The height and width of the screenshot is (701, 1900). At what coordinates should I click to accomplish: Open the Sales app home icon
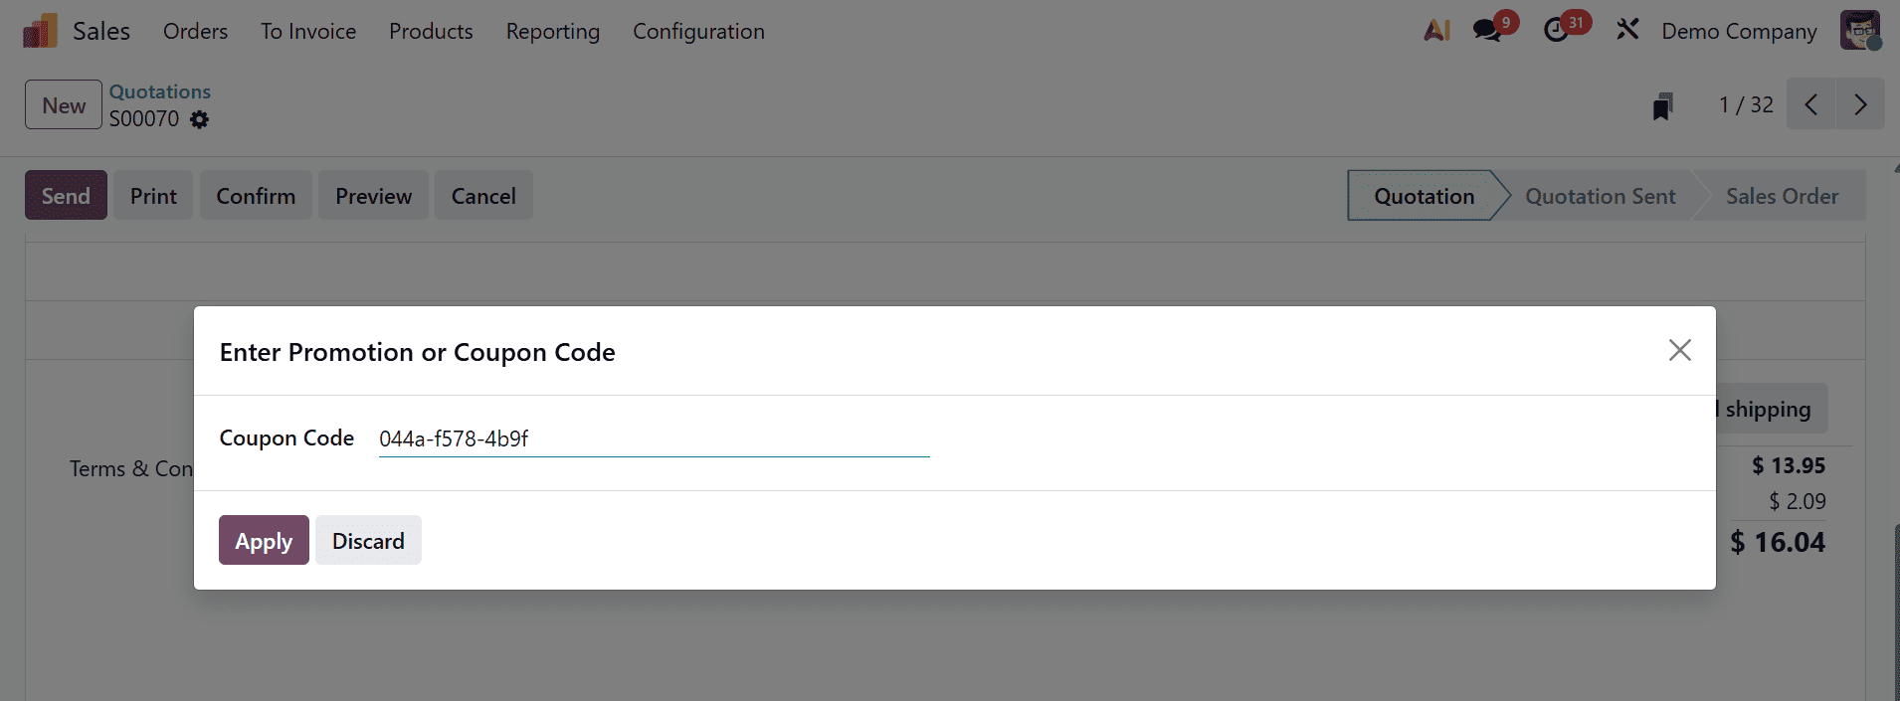pos(40,32)
